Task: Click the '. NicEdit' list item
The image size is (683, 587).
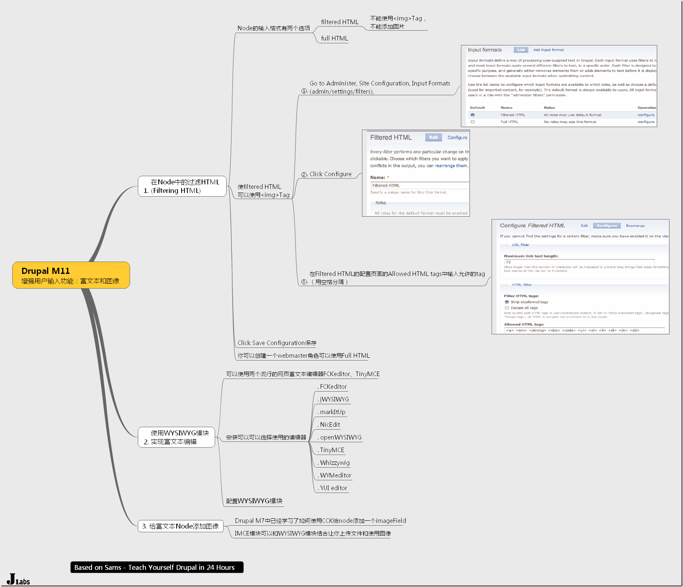Action: tap(329, 425)
